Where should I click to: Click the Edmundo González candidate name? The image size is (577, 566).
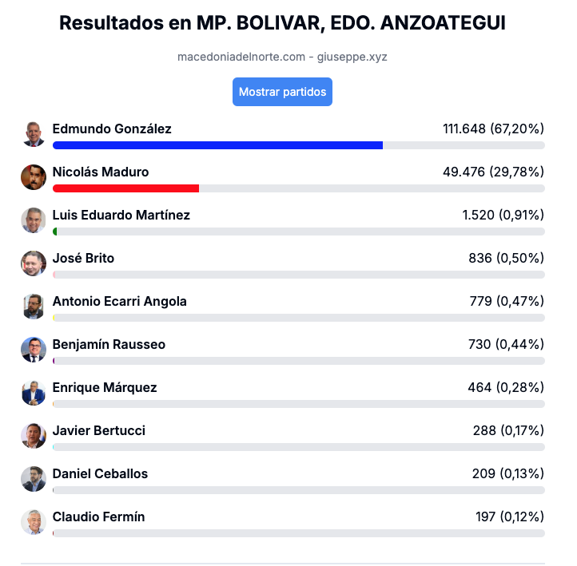pos(112,129)
